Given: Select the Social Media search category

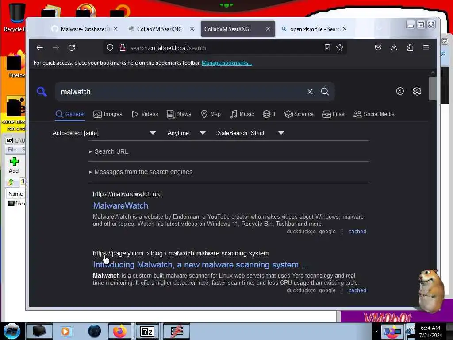Looking at the screenshot, I should [374, 114].
